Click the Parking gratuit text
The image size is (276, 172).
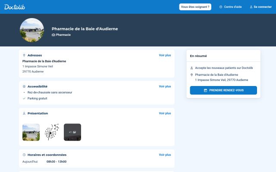(x=38, y=98)
